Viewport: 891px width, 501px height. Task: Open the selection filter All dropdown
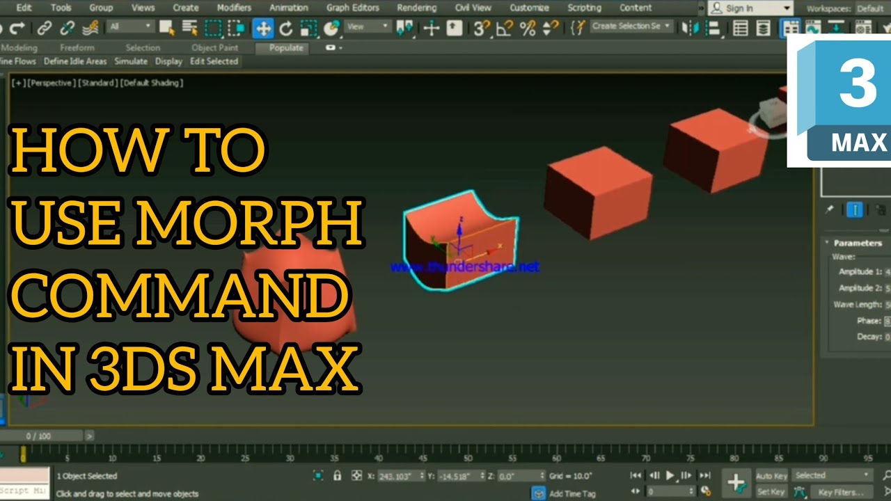[129, 26]
